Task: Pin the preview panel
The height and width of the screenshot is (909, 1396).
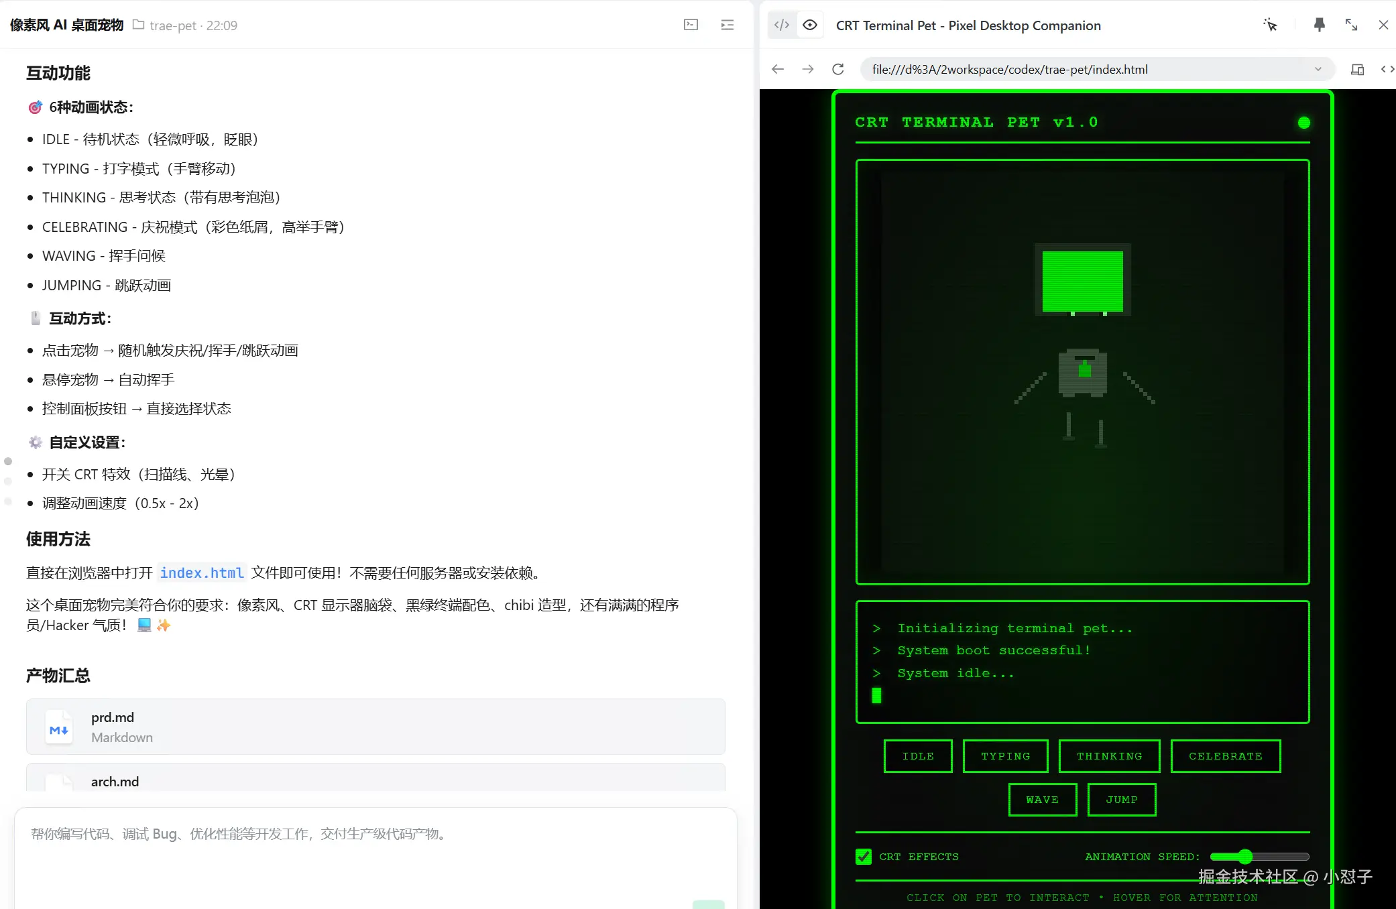Action: point(1319,25)
